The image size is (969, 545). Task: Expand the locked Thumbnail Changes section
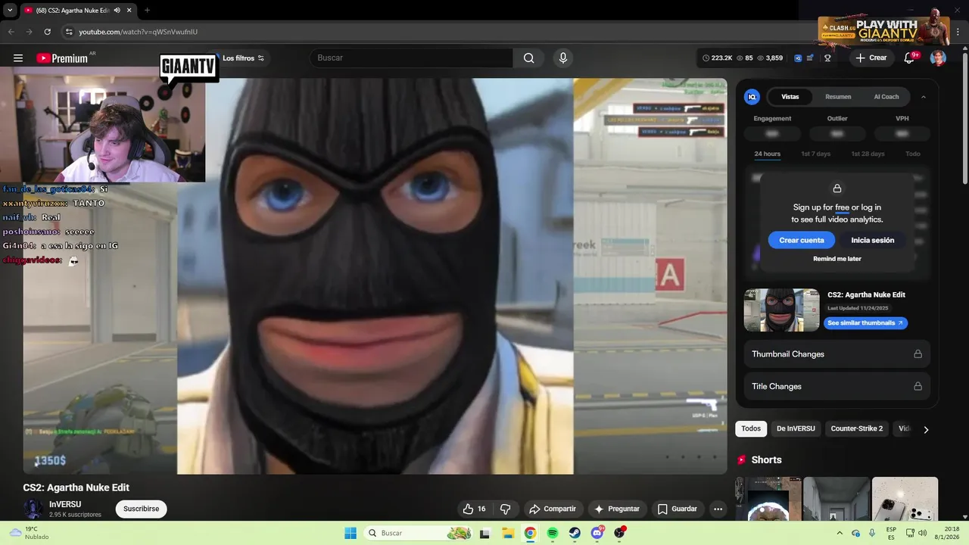point(837,354)
